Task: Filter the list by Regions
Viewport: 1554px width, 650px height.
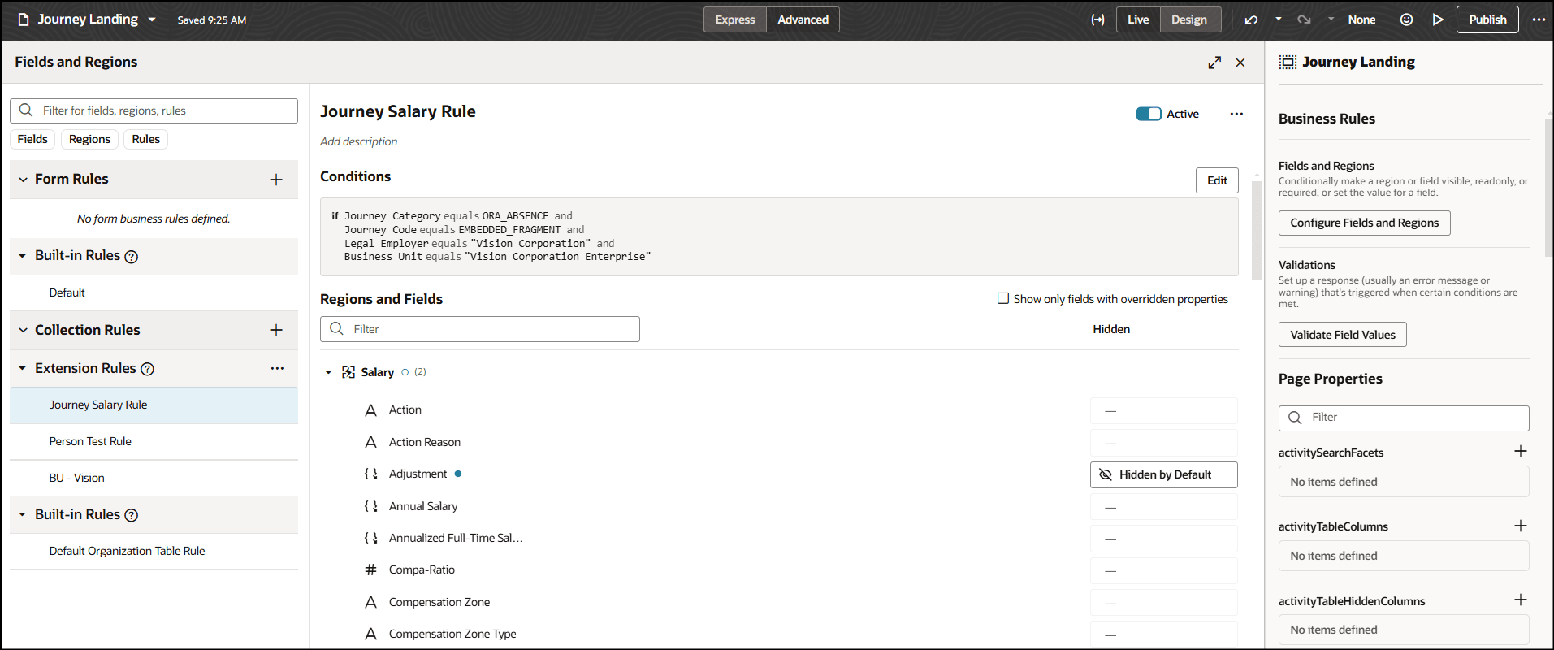Action: (89, 139)
